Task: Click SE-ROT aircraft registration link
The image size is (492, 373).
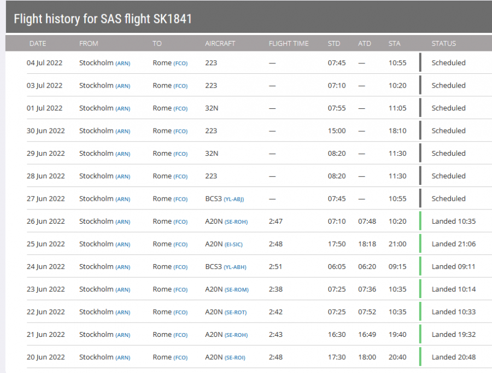Action: click(236, 313)
